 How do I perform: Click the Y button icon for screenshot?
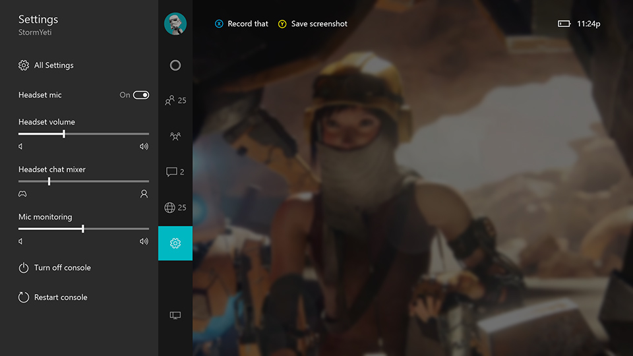282,24
